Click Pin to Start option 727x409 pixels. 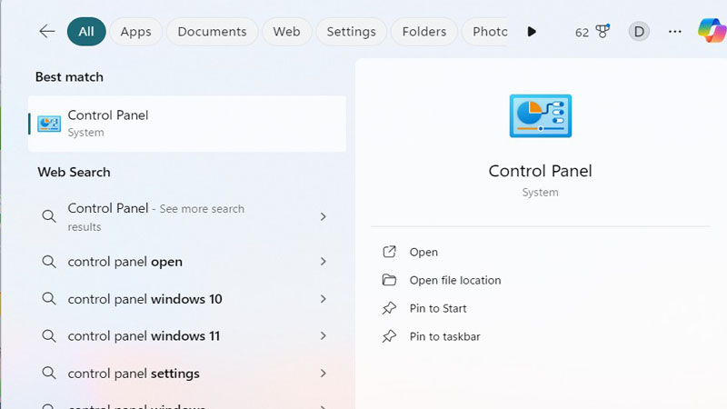[437, 308]
